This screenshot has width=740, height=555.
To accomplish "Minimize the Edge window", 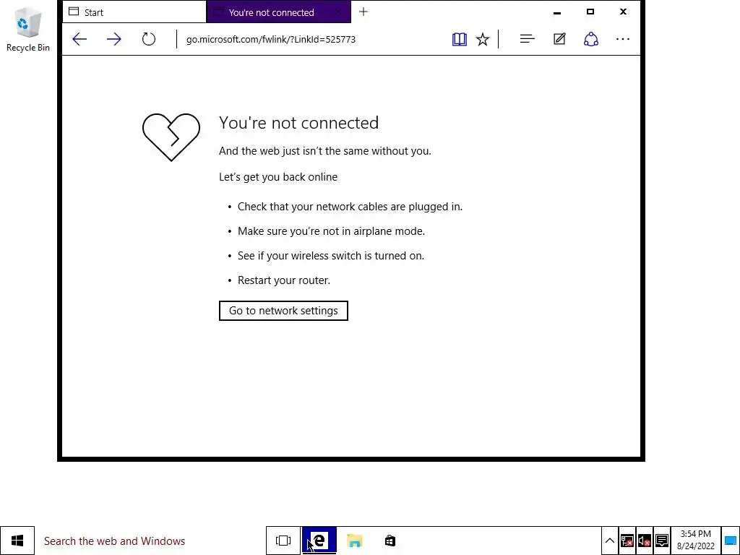I will (557, 12).
